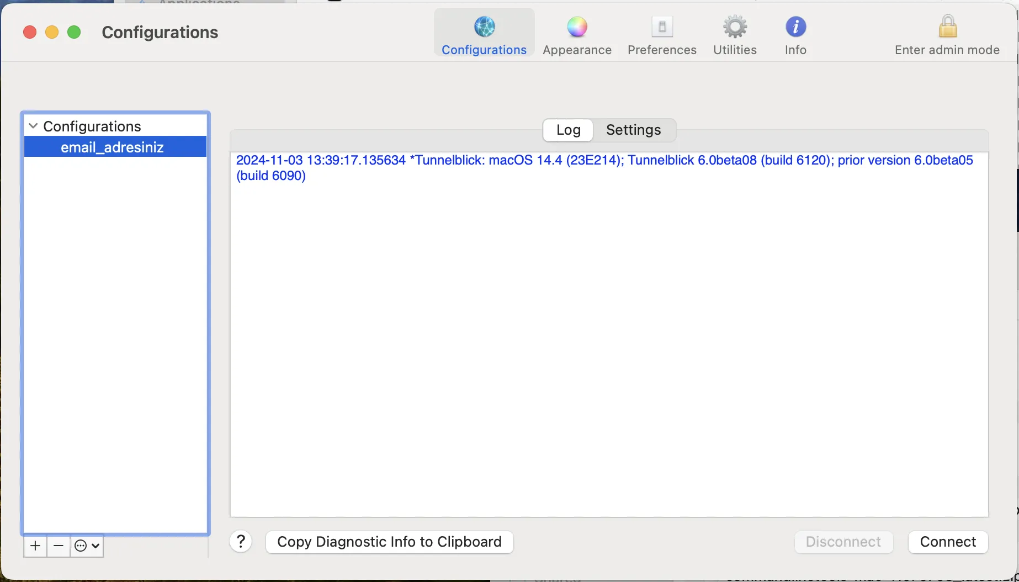Remove configuration with the minus button
1019x582 pixels.
click(x=59, y=546)
